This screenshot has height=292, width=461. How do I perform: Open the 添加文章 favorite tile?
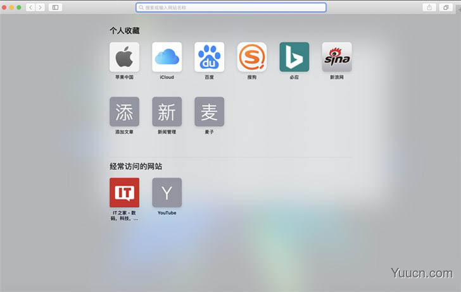pos(124,111)
